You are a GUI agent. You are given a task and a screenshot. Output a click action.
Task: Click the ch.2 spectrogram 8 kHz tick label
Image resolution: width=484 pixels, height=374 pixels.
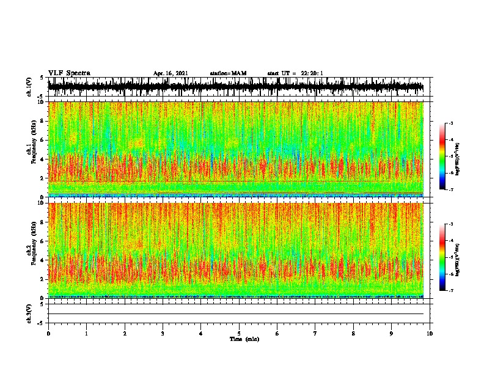pos(42,222)
